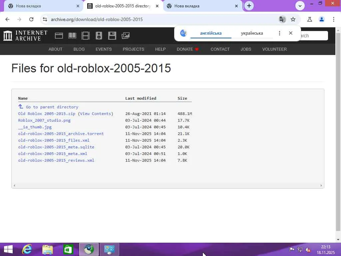Open Windows Store from taskbar
341x256 pixels.
pyautogui.click(x=68, y=249)
